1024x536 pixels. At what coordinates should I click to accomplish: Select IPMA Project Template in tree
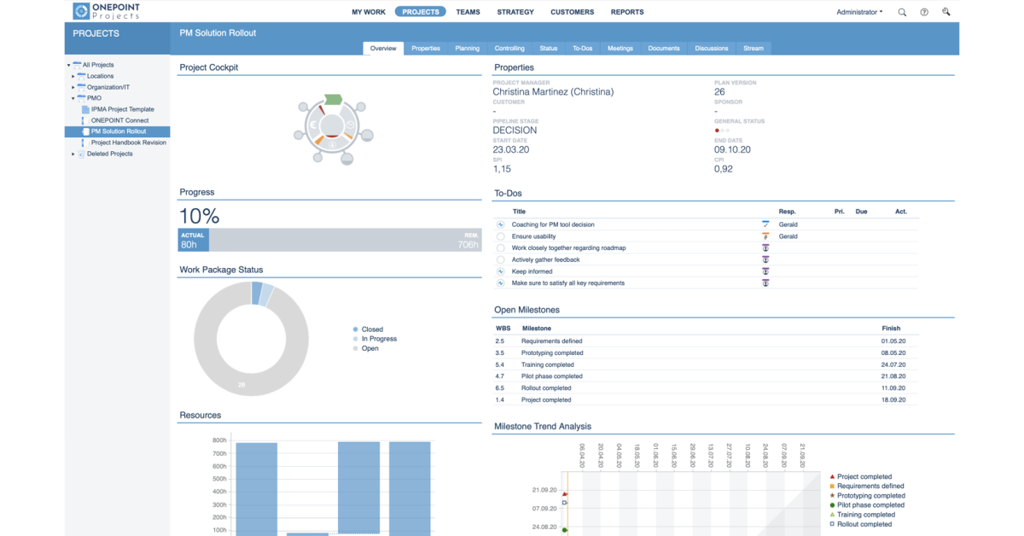point(123,109)
